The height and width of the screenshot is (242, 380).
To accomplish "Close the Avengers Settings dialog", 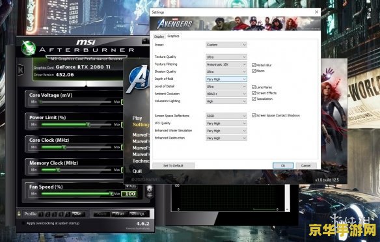I will 316,12.
